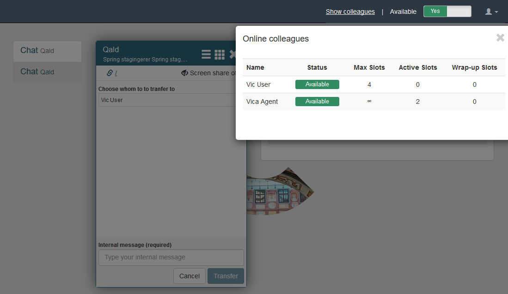Expand the Name column header in Online colleagues
Screen dimensions: 508x294
tap(255, 67)
